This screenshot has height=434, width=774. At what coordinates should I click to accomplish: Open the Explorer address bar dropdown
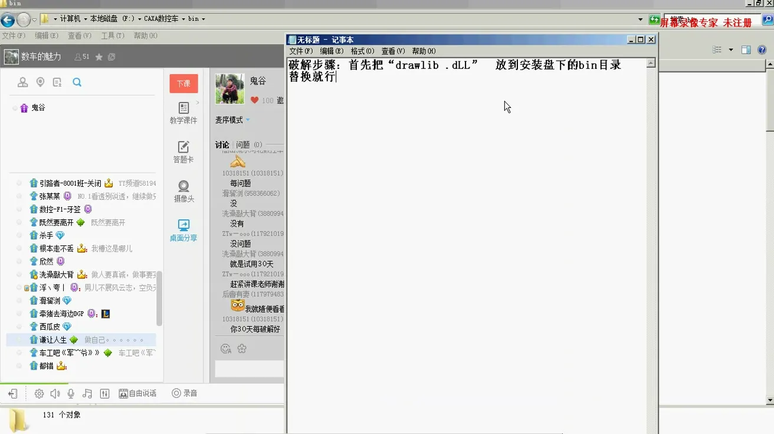640,18
